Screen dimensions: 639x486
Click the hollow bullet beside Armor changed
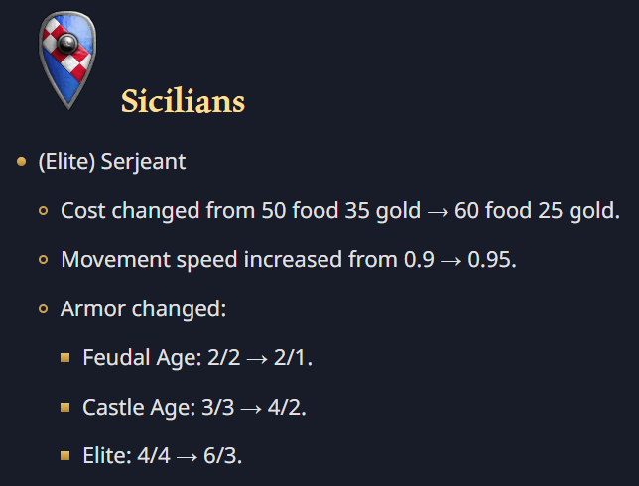44,309
